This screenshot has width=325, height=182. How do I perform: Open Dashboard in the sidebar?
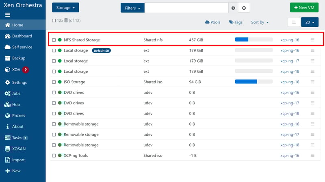click(22, 36)
